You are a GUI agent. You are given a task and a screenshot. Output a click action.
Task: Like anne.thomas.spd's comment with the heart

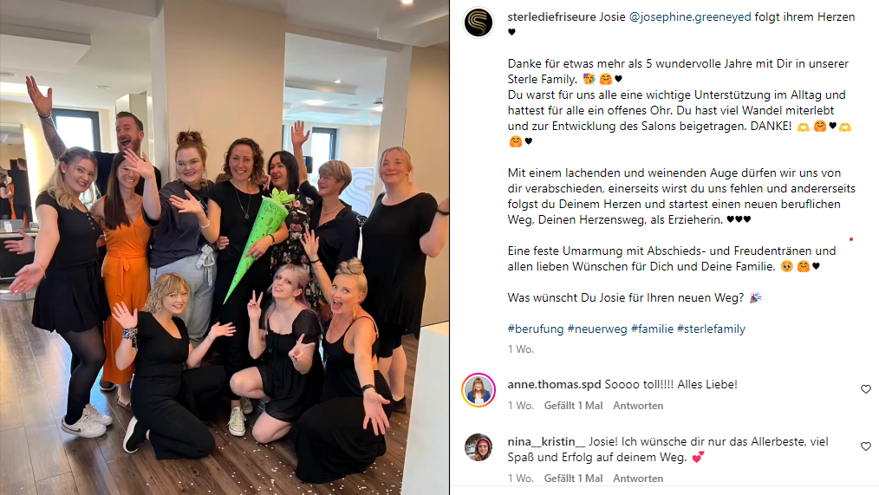pos(865,389)
